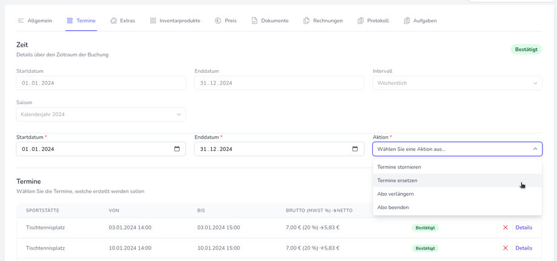Select 'Abo beenden' action

pyautogui.click(x=393, y=207)
